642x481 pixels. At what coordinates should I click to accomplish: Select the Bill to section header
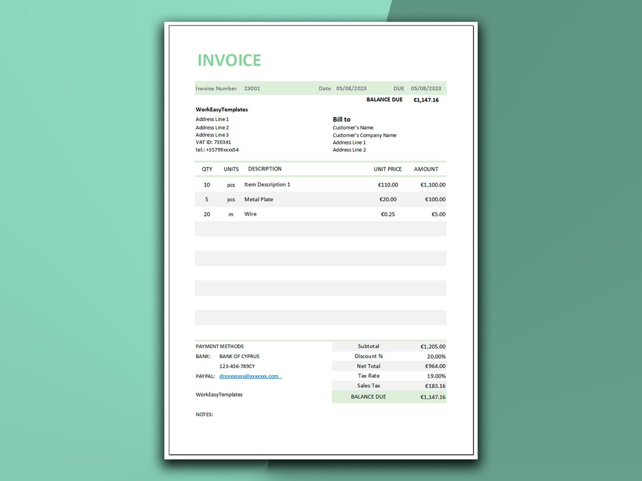(x=342, y=119)
